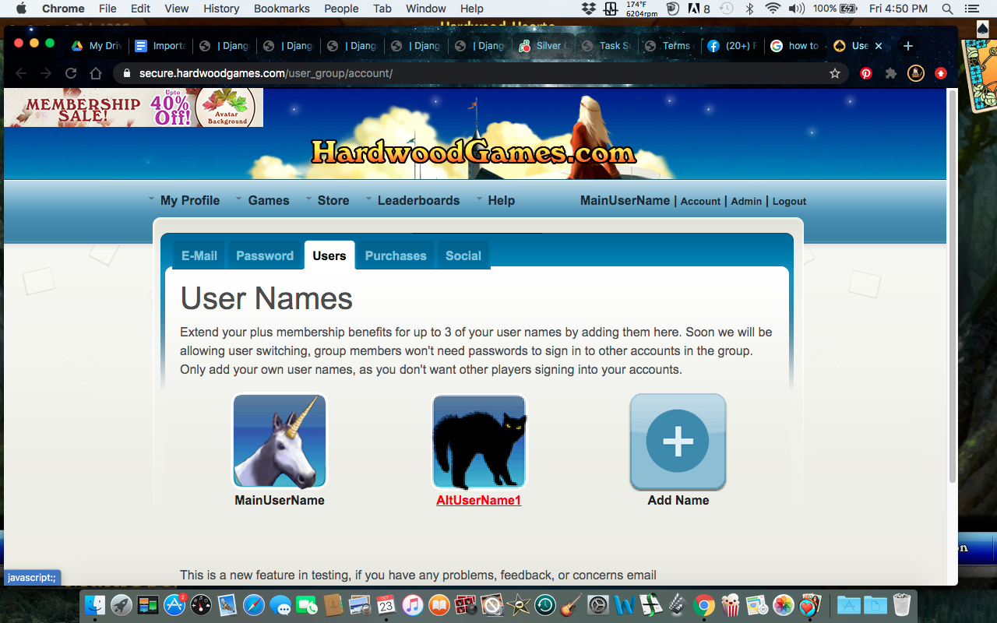Viewport: 997px width, 623px height.
Task: Open the Purchases tab
Action: click(396, 255)
